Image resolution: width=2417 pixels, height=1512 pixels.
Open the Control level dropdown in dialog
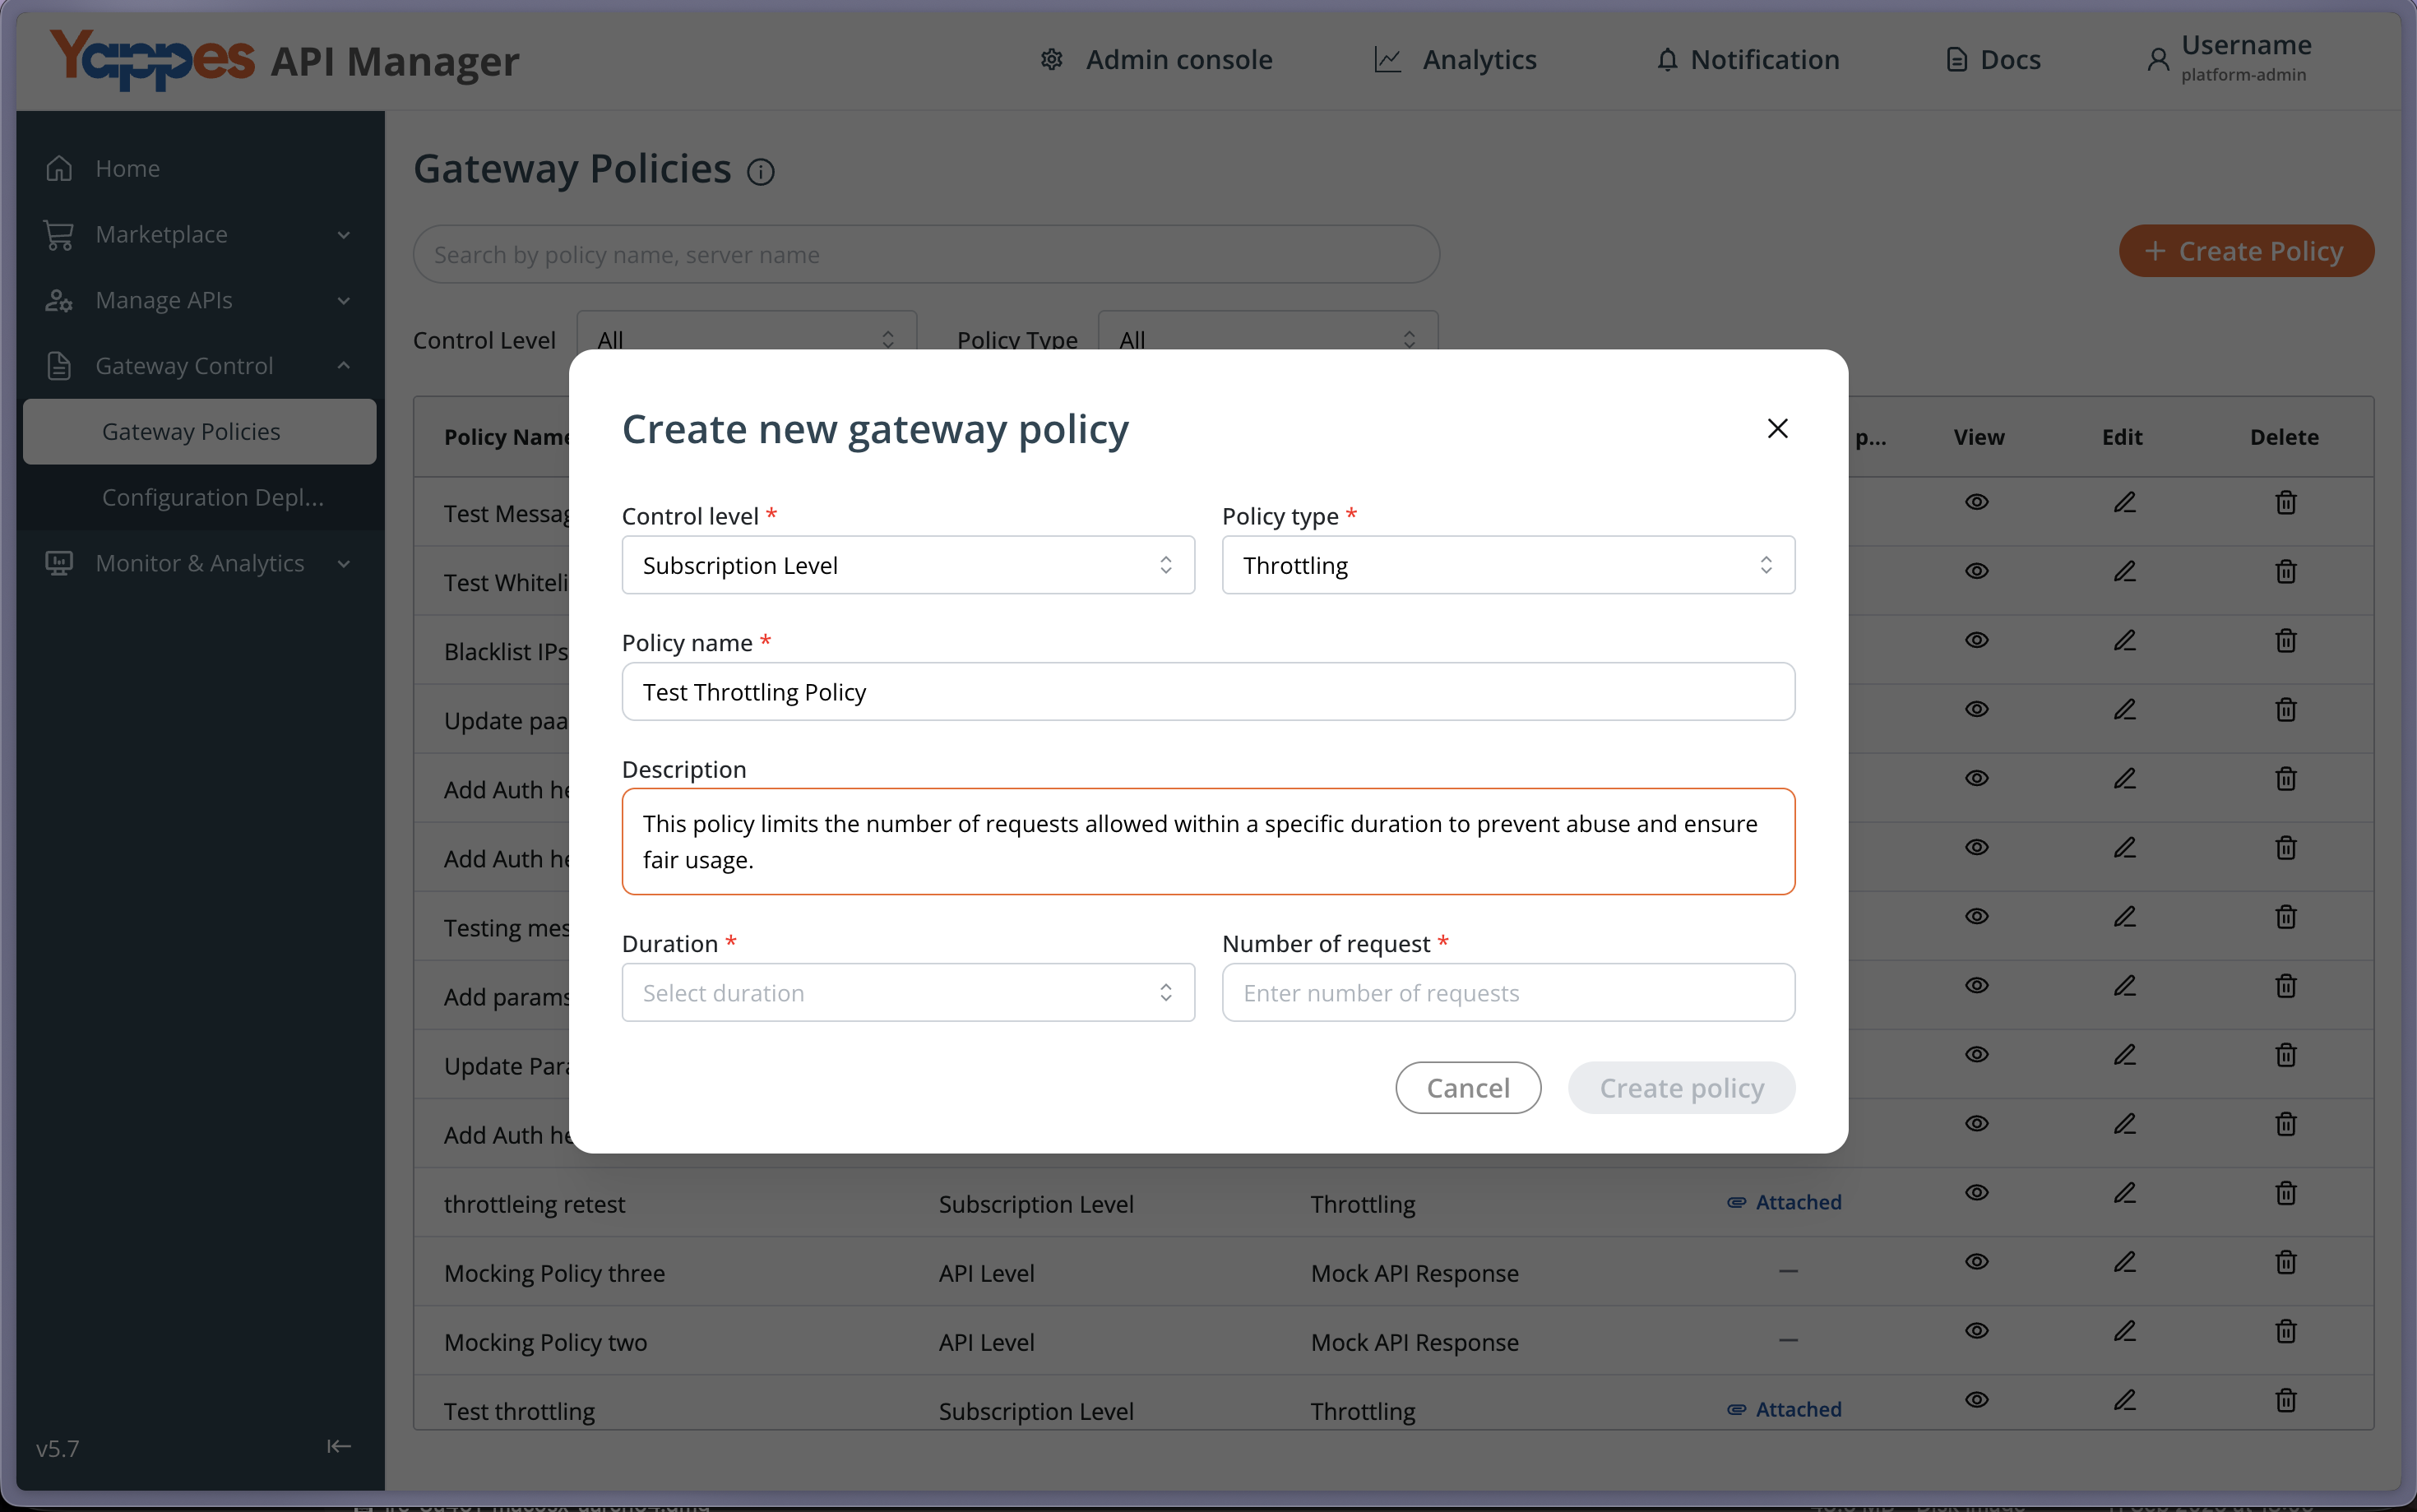click(x=908, y=565)
